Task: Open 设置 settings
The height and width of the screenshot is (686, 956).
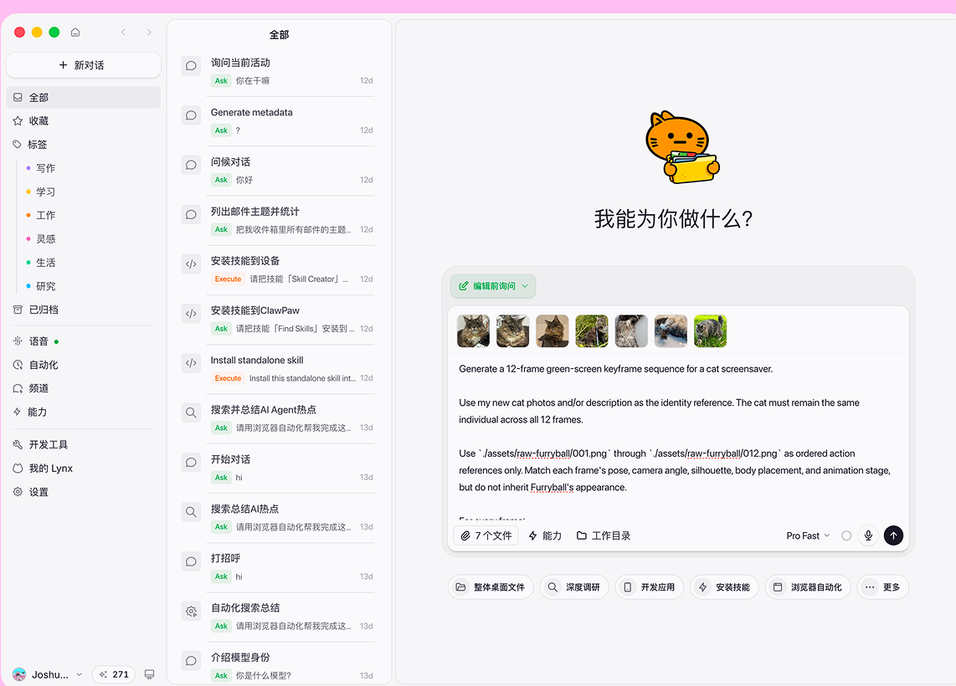Action: coord(84,492)
